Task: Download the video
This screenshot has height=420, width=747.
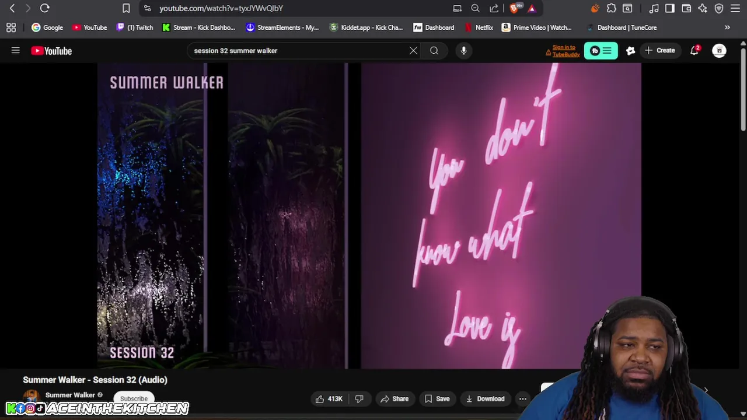Action: pos(485,399)
